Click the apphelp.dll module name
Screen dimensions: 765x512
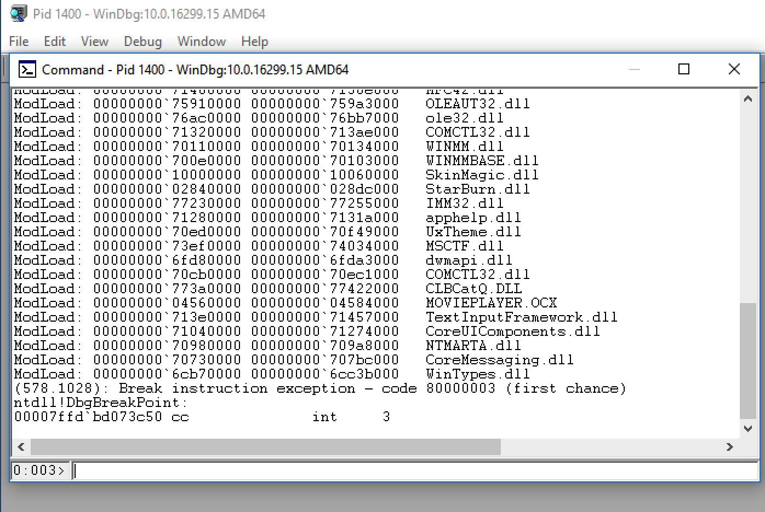click(473, 218)
